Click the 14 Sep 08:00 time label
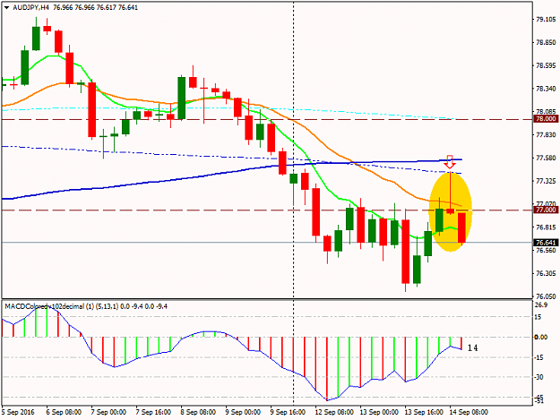The image size is (560, 420). point(469,412)
